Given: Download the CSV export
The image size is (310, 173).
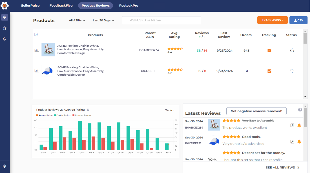Looking at the screenshot, I should click(x=298, y=20).
